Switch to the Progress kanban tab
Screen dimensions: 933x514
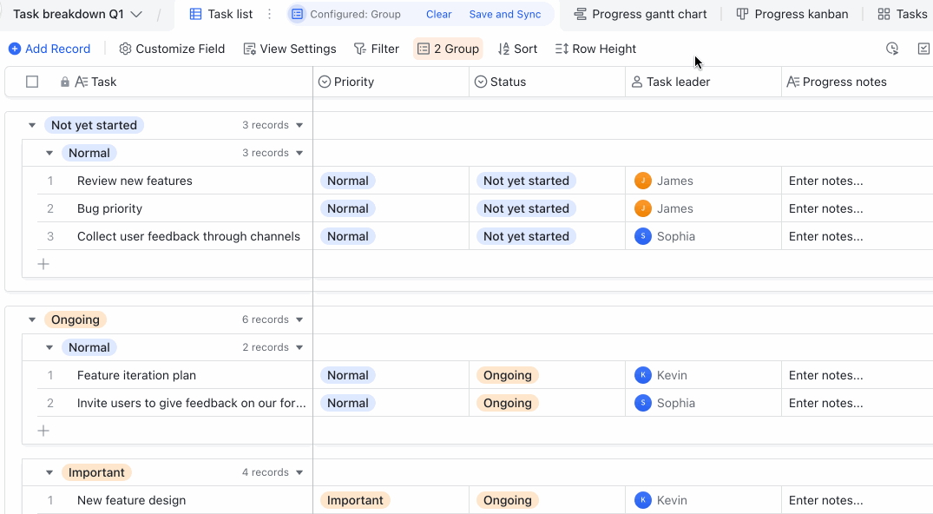(x=792, y=14)
